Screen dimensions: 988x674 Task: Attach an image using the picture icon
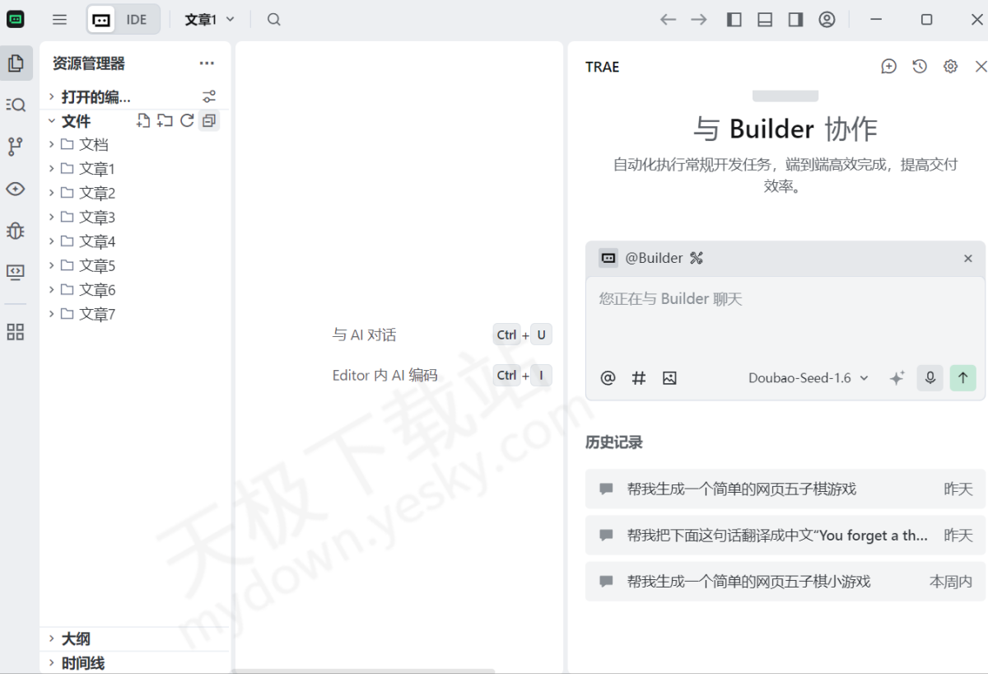[669, 378]
